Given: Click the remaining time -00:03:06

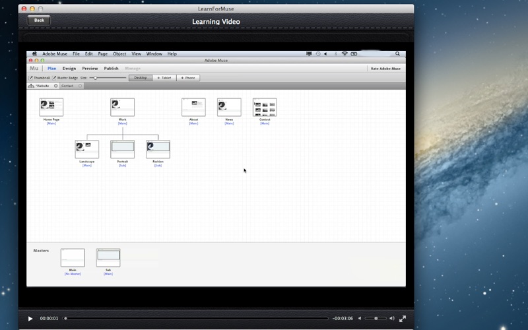Looking at the screenshot, I should 343,318.
